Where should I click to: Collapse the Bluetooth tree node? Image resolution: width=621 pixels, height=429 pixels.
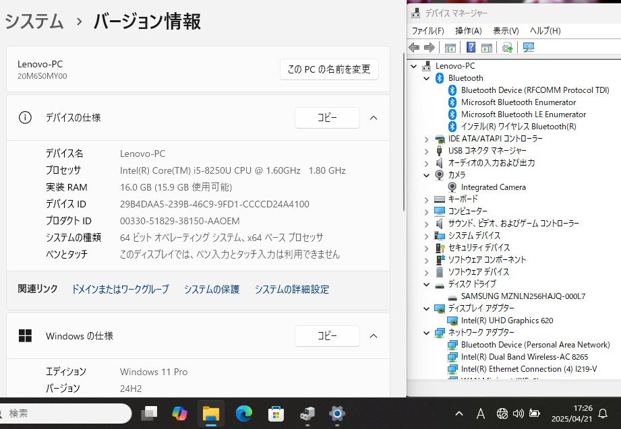point(427,78)
